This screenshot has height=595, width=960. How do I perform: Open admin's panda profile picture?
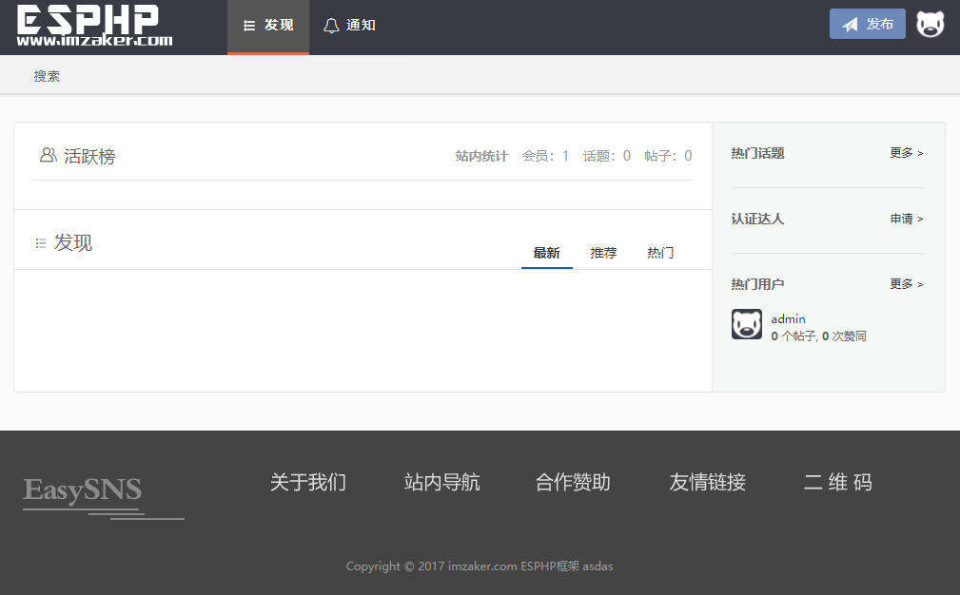point(746,326)
